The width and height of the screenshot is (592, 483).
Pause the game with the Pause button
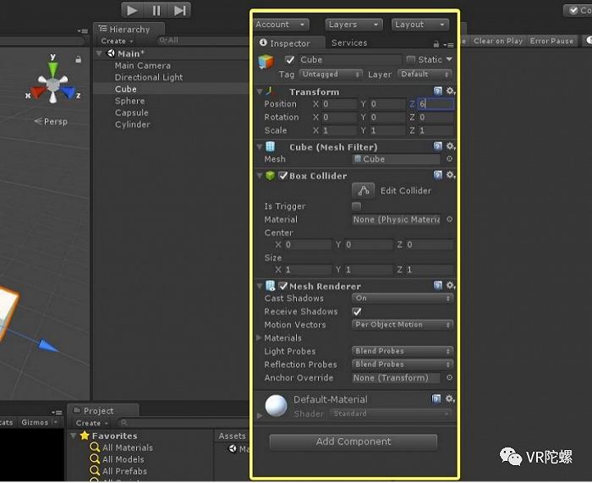[156, 10]
